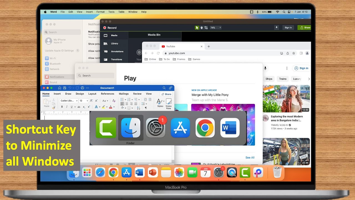The height and width of the screenshot is (200, 355).
Task: Select the Camtasia hand pan tool
Action: coord(202,28)
